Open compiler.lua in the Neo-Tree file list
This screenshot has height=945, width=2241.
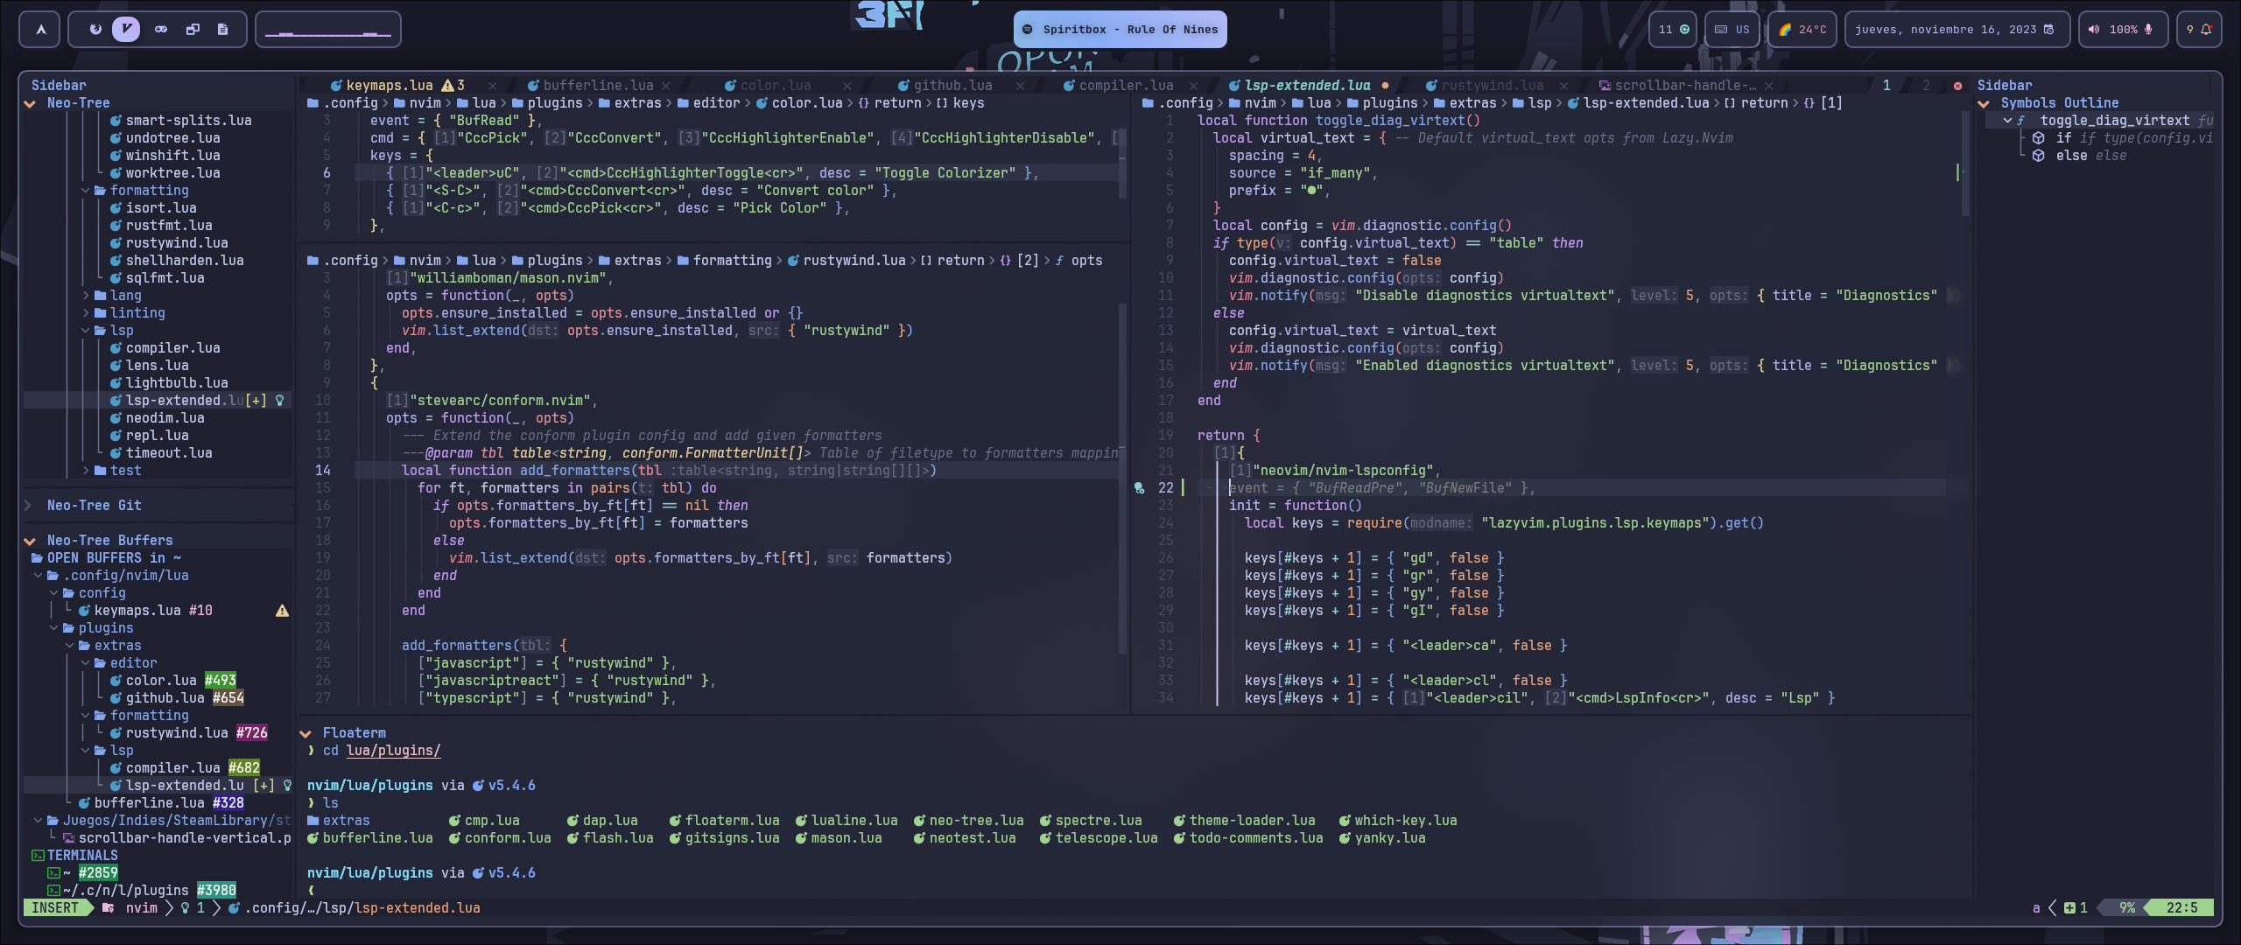(x=172, y=348)
